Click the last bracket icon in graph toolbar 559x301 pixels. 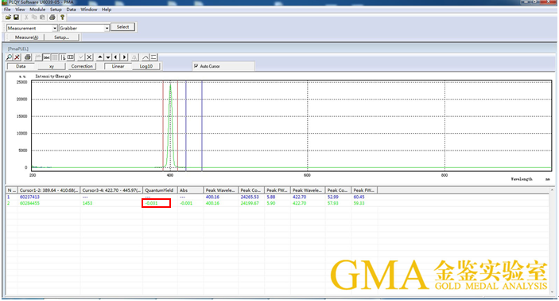[153, 57]
